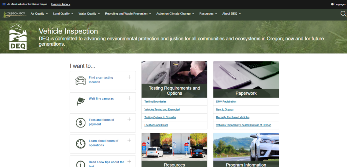The width and height of the screenshot is (347, 167).
Task: Click the clock icon for hours
Action: pos(80,143)
